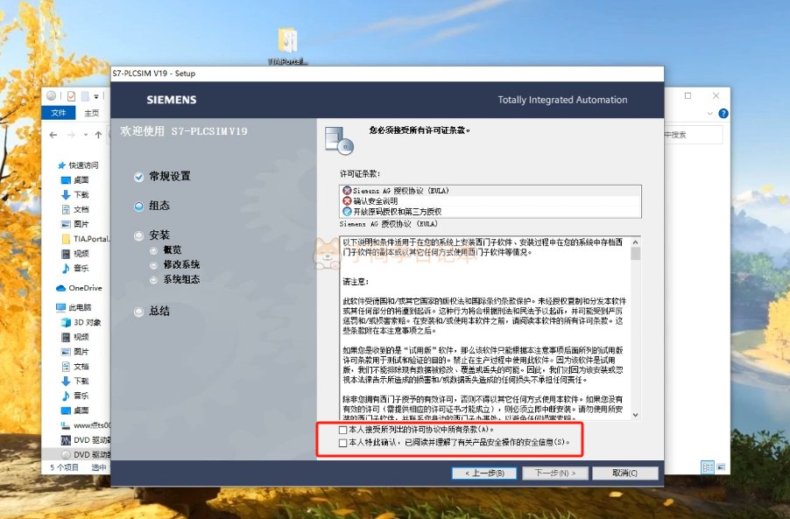The image size is (790, 519).
Task: Click the 下一步(N) next button
Action: tap(554, 473)
